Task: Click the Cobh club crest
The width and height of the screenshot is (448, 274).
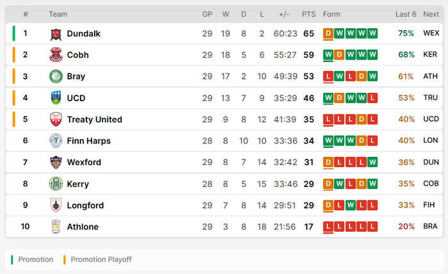Action: pyautogui.click(x=56, y=55)
